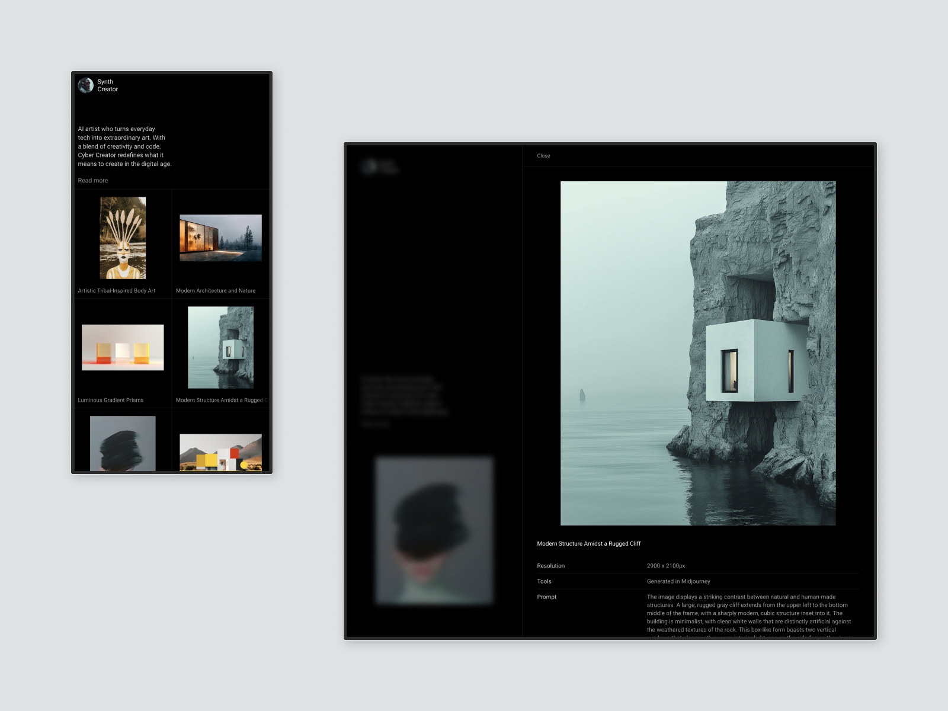Screen dimensions: 948x711
Task: Click the large blurred portrait behind the detail view
Action: click(x=434, y=530)
